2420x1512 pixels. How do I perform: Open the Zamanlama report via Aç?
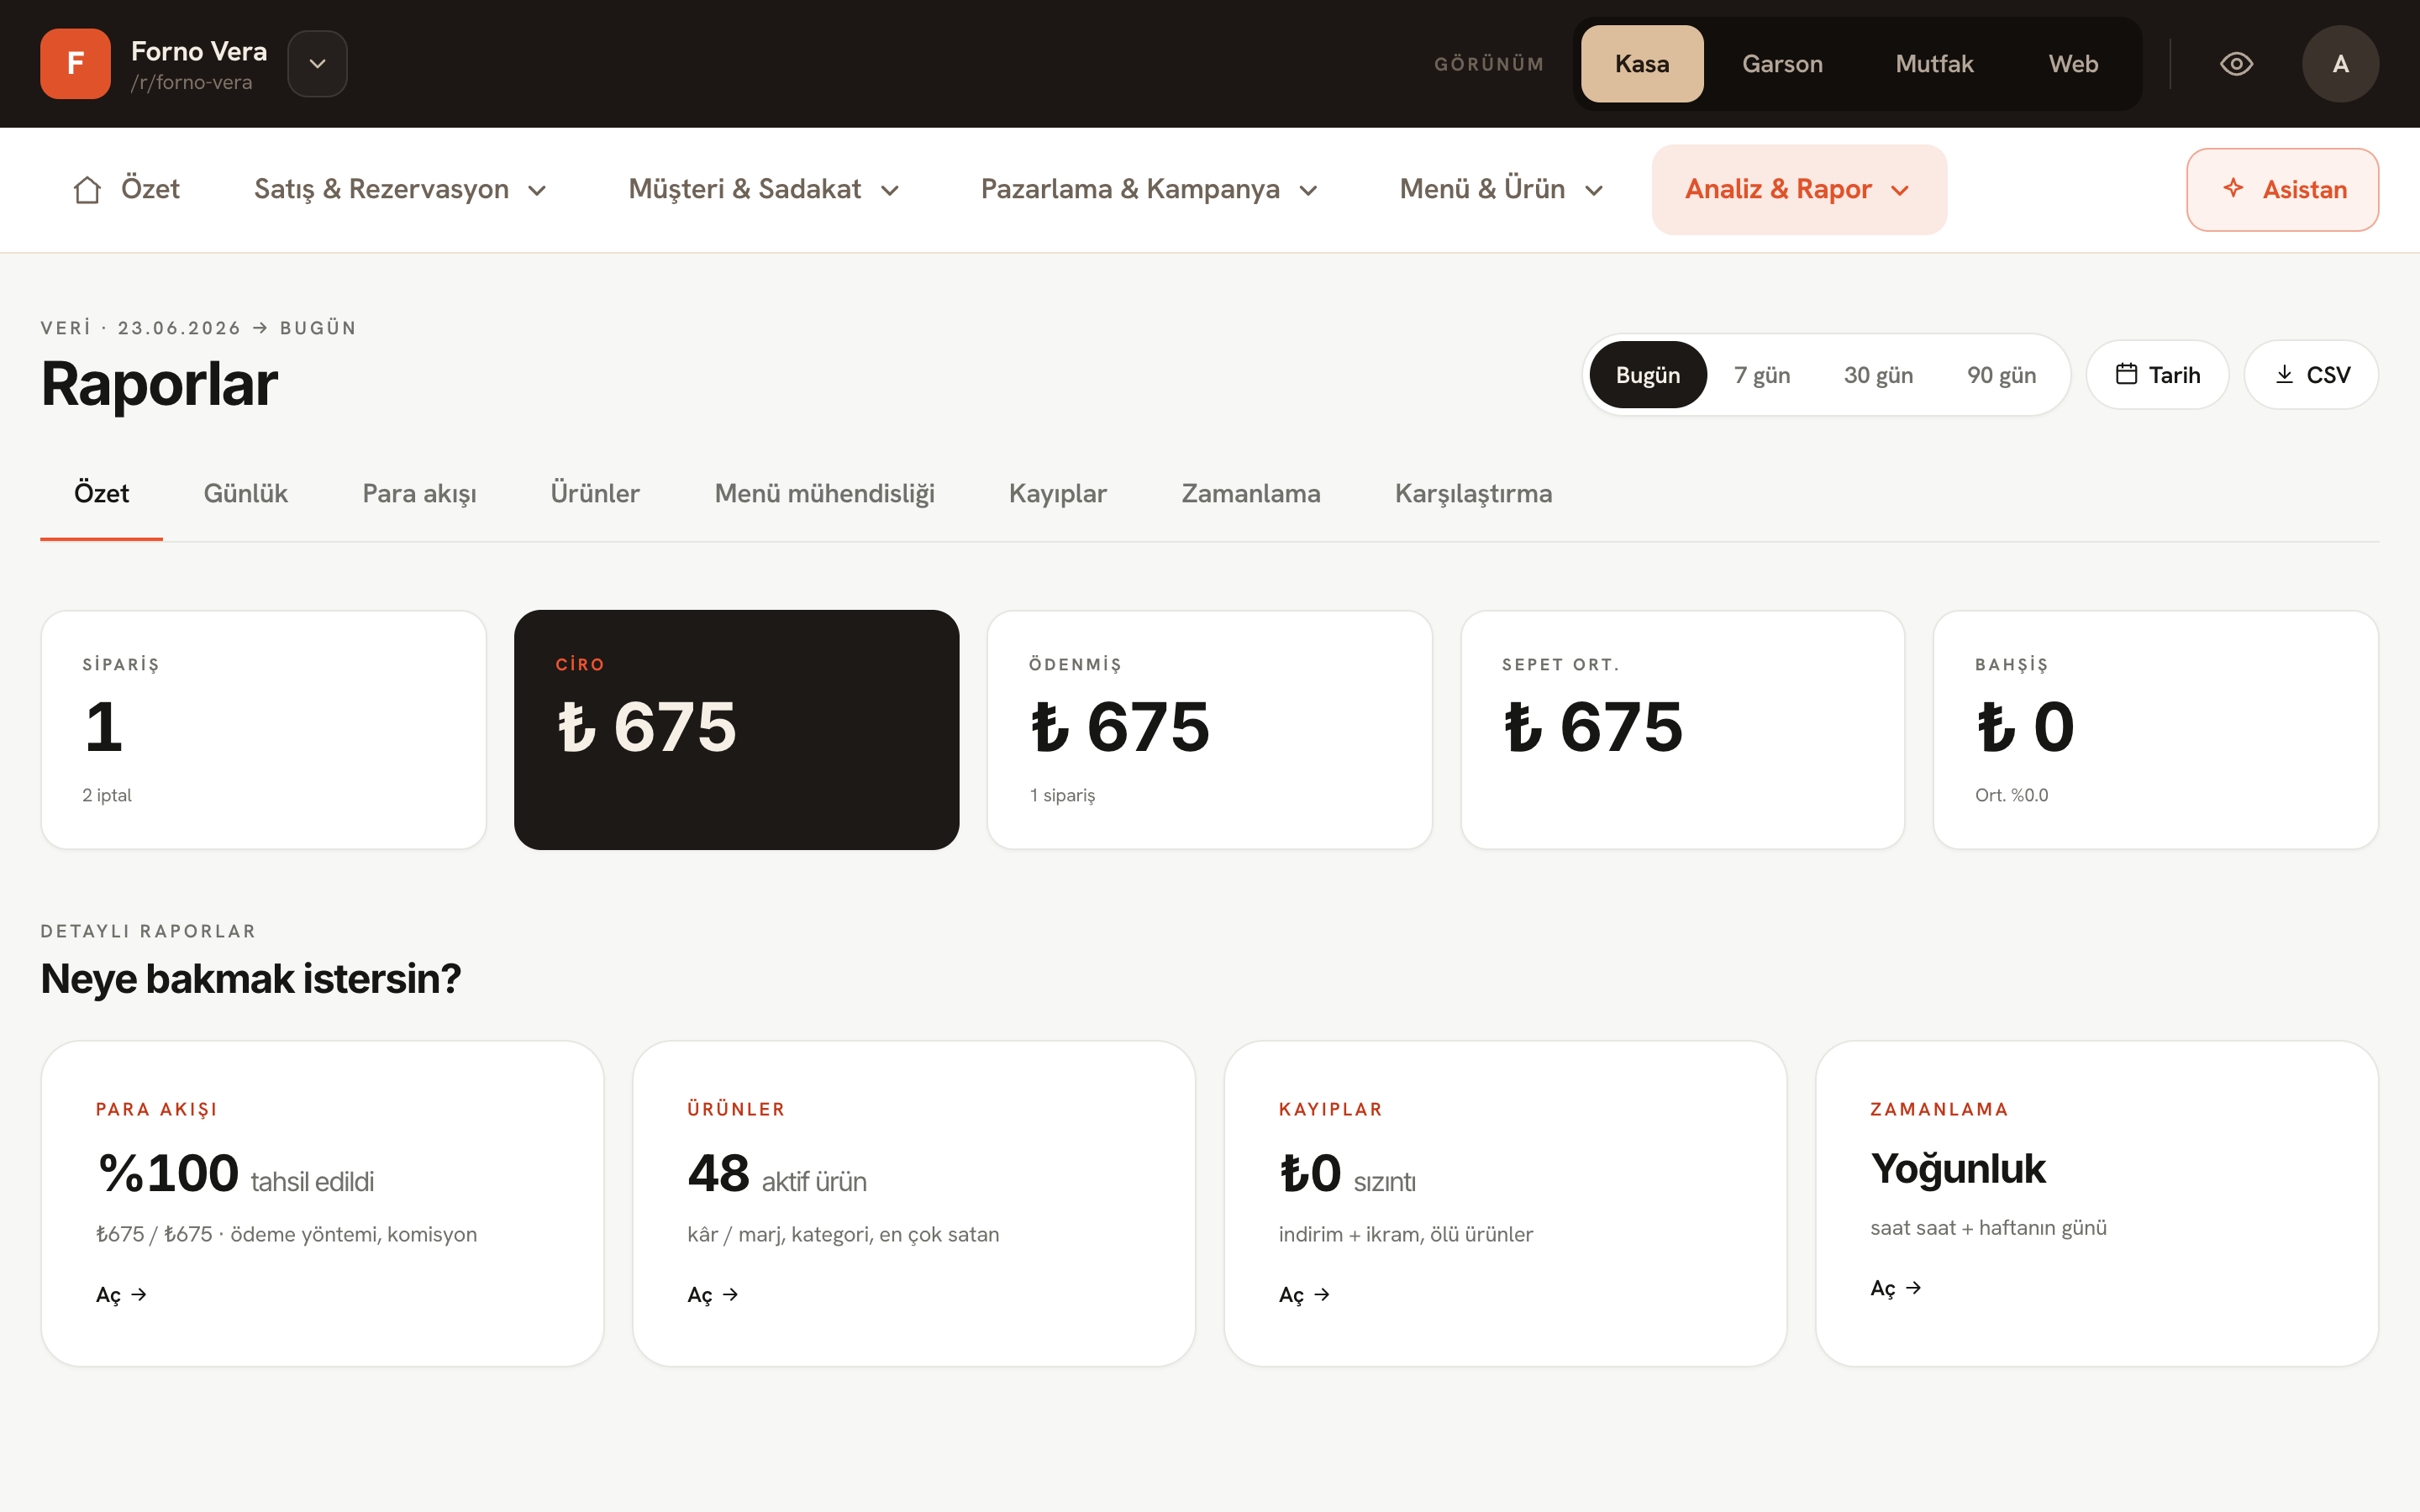coord(1896,1288)
